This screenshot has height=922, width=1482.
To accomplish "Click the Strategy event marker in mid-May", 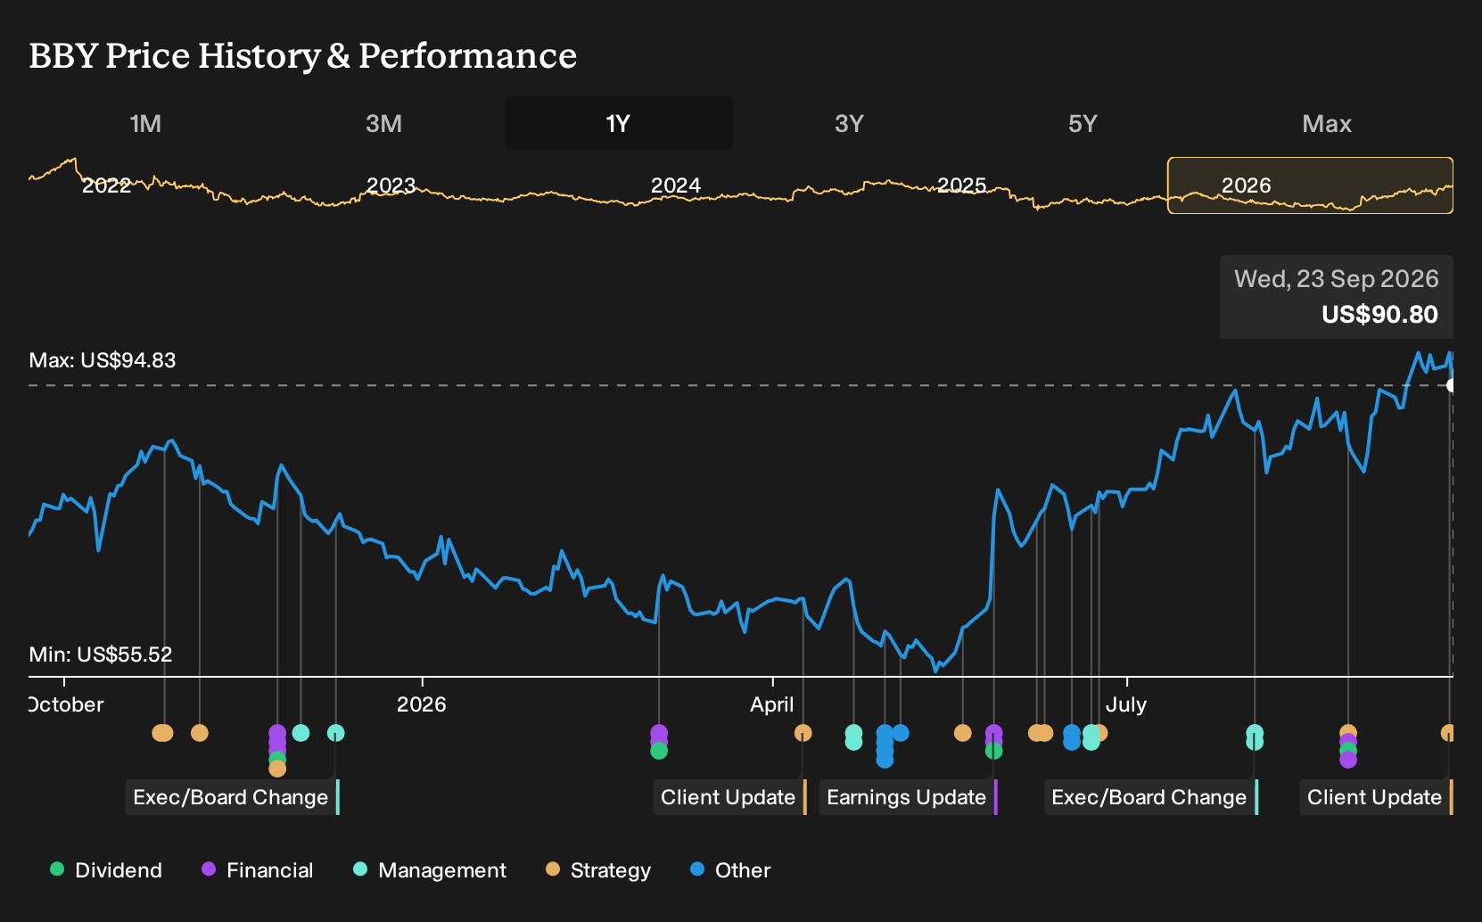I will (962, 733).
